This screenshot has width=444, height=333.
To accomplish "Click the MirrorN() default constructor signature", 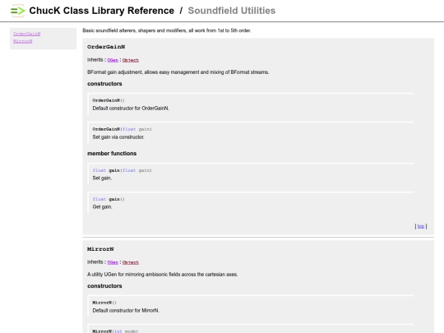I will (104, 303).
